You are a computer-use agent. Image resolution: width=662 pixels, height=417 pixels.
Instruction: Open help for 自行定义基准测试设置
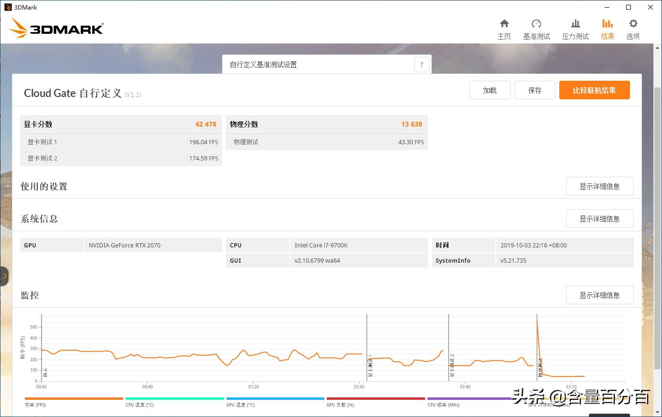(x=421, y=64)
